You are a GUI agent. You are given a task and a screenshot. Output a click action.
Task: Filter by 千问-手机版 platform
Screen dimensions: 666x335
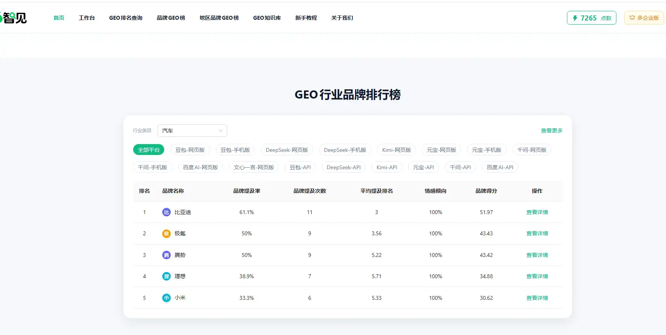point(153,167)
